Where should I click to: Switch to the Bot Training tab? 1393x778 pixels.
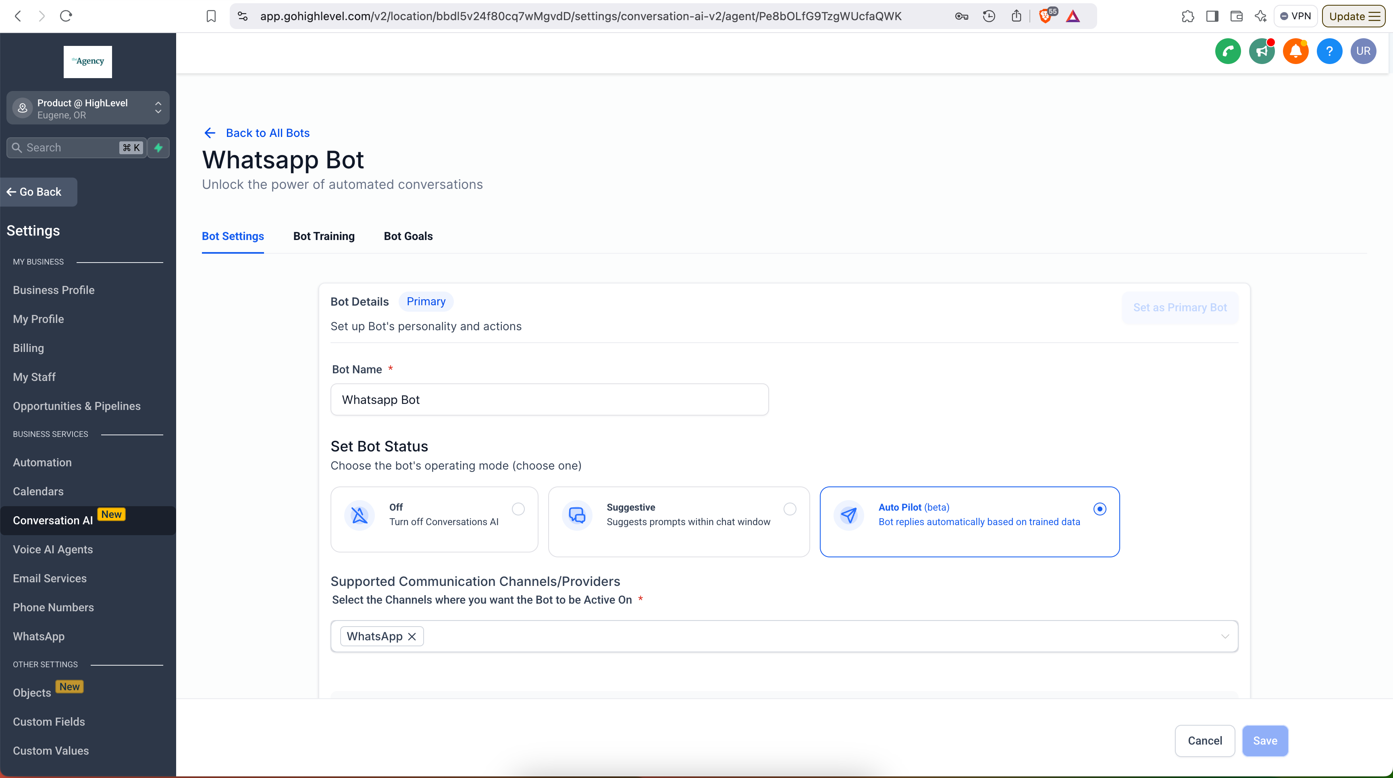[x=324, y=236]
